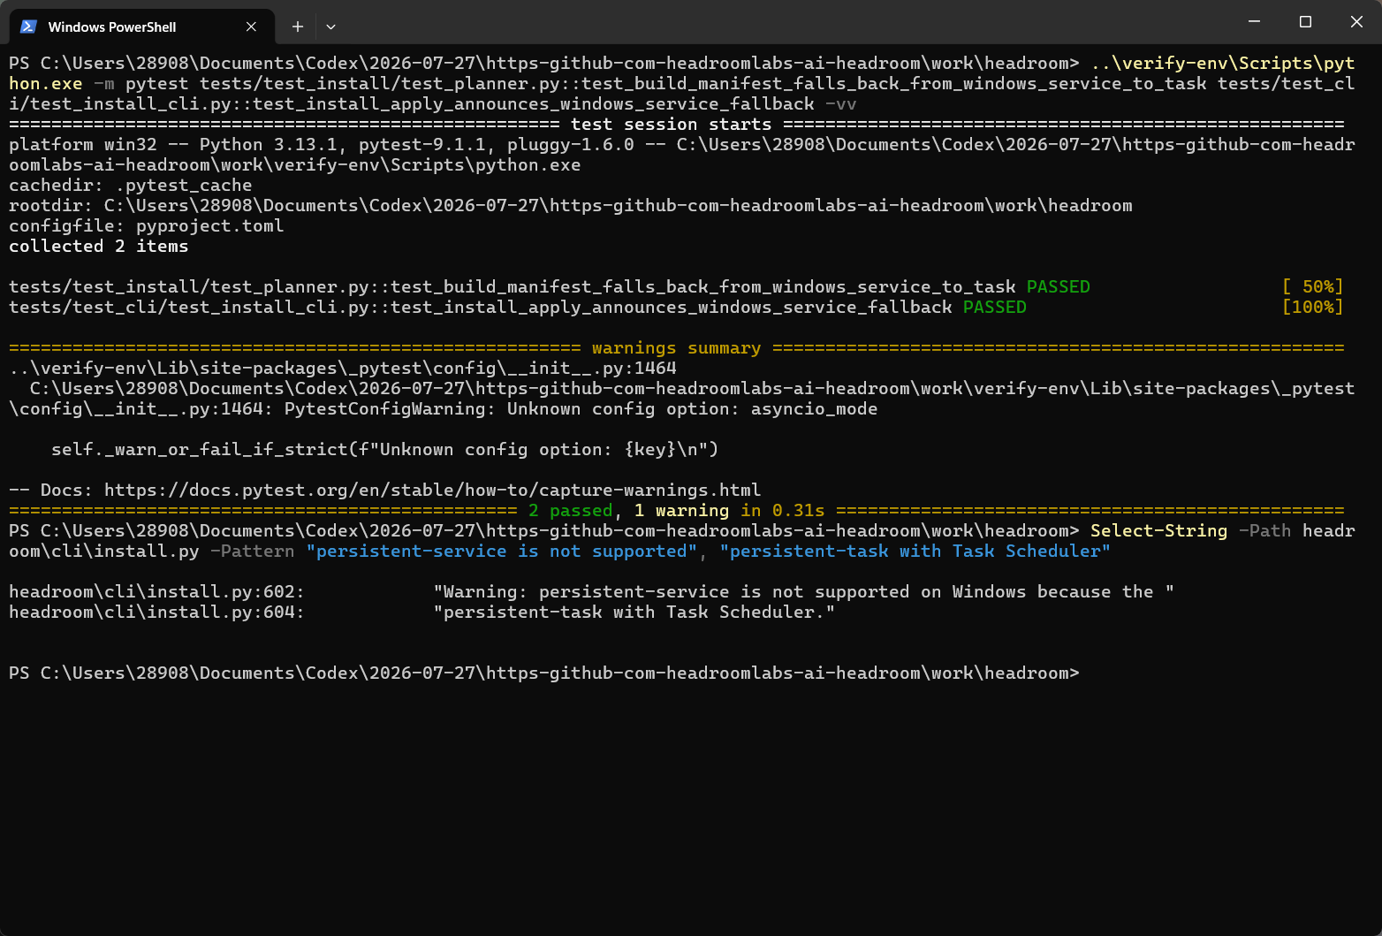The height and width of the screenshot is (936, 1382).
Task: Click the "Select-String" command
Action: point(1158,530)
